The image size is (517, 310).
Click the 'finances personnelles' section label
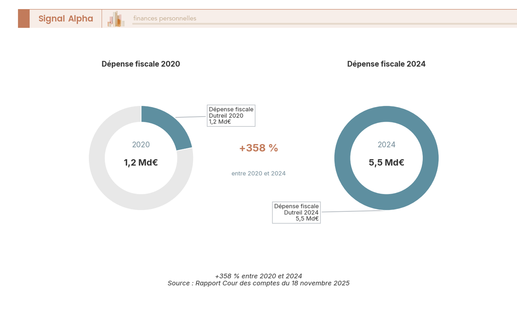click(165, 18)
